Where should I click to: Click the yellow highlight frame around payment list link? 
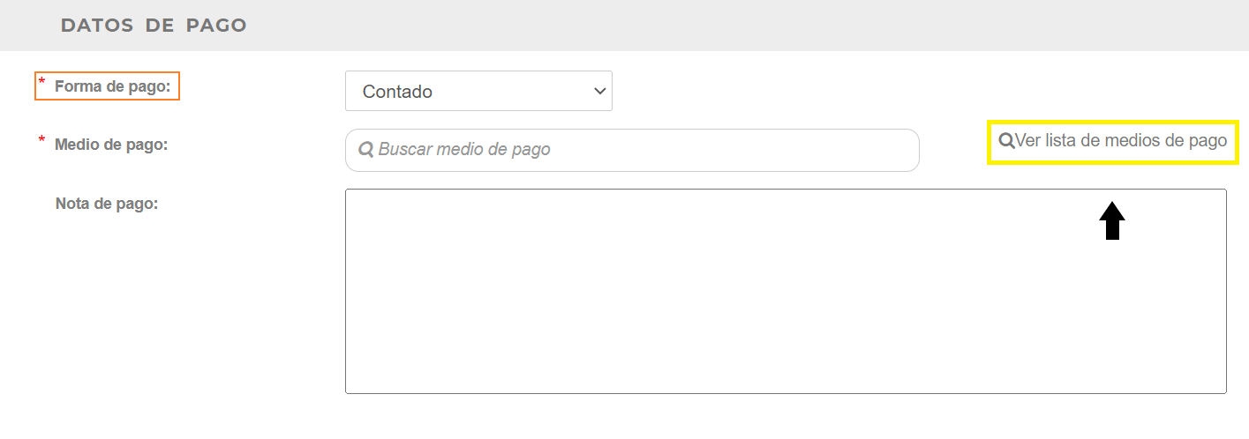tap(1113, 142)
